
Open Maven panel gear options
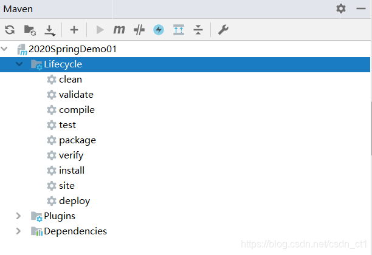pos(341,8)
